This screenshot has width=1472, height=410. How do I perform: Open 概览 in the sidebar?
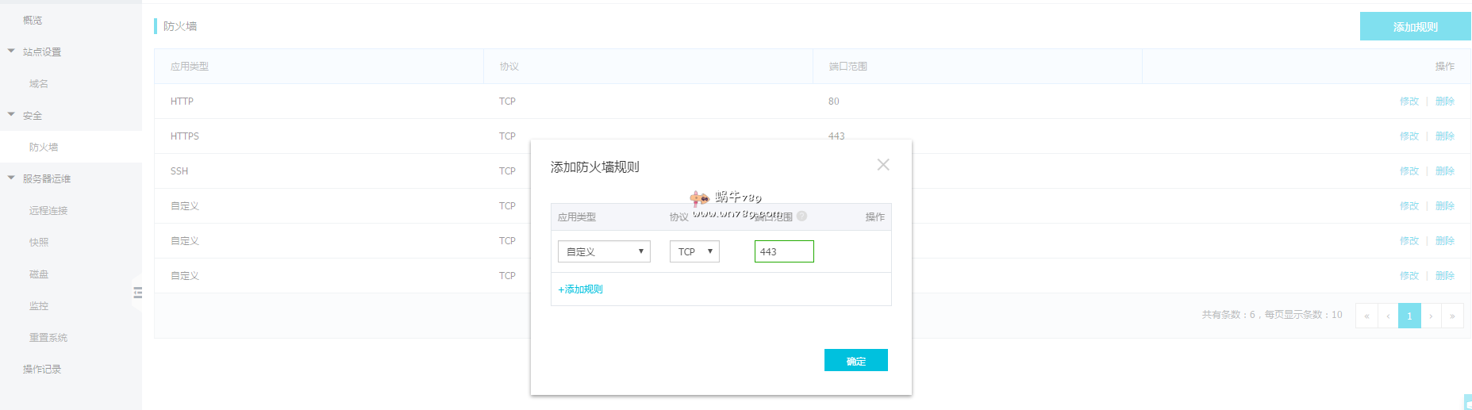pos(33,20)
